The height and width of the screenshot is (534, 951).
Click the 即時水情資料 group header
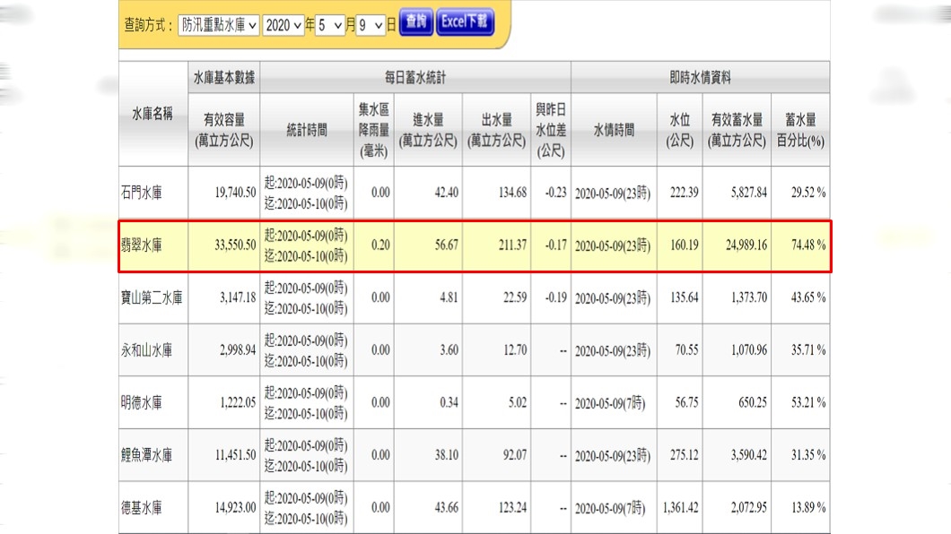point(700,77)
